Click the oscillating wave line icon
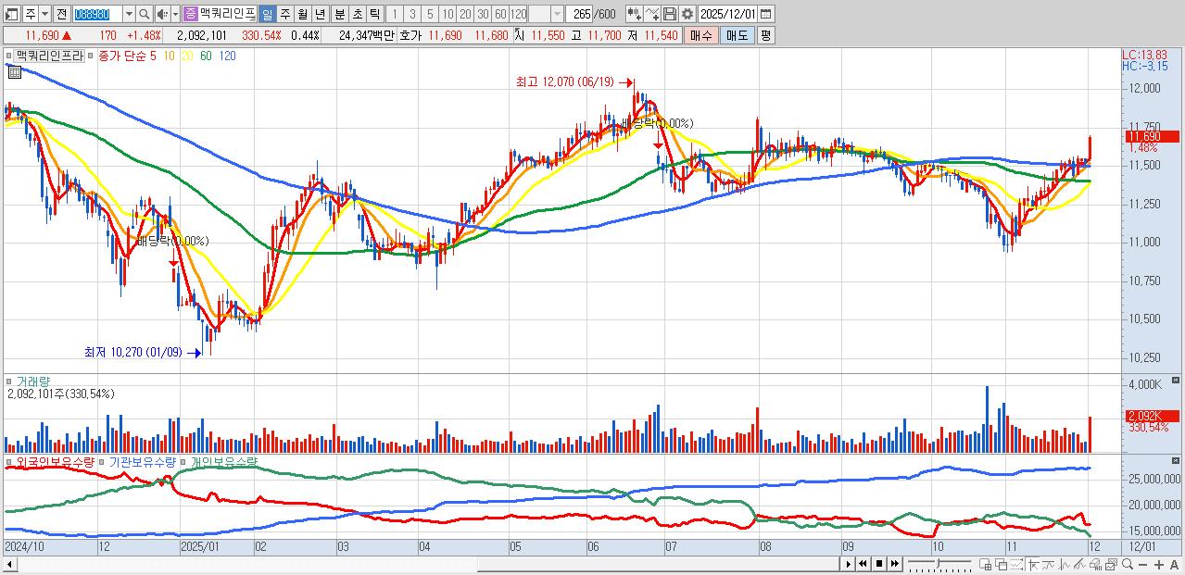Screen dimensions: 1185x575 [x=1064, y=564]
